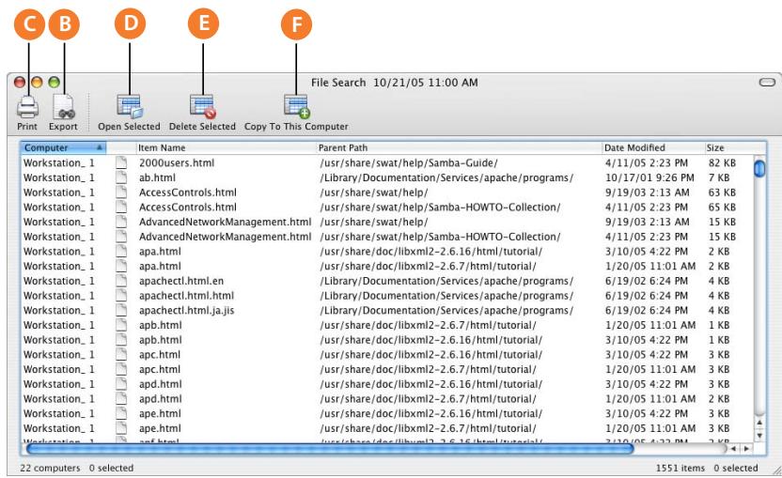The image size is (782, 478).
Task: Click the file icon of apachectl.html.en
Action: coord(121,281)
